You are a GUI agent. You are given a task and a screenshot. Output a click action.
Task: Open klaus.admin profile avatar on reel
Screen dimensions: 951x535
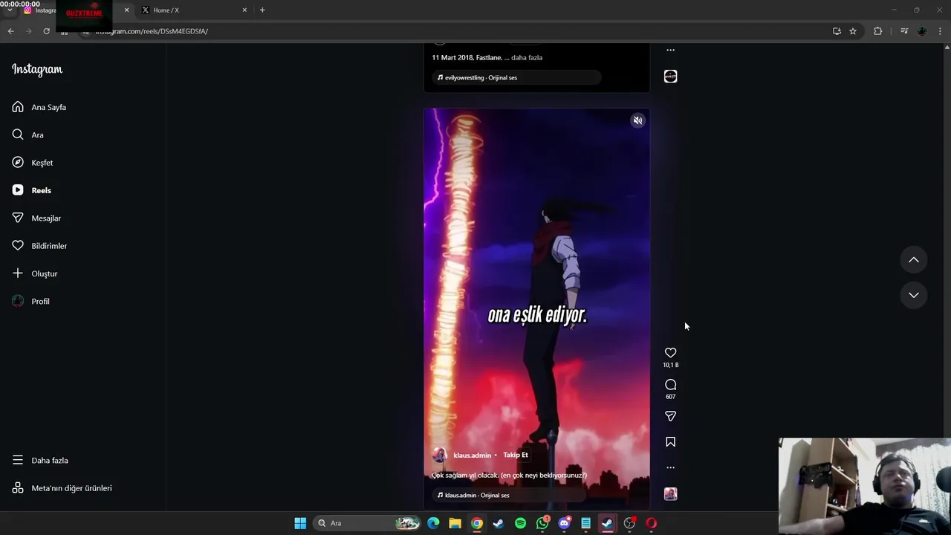440,455
